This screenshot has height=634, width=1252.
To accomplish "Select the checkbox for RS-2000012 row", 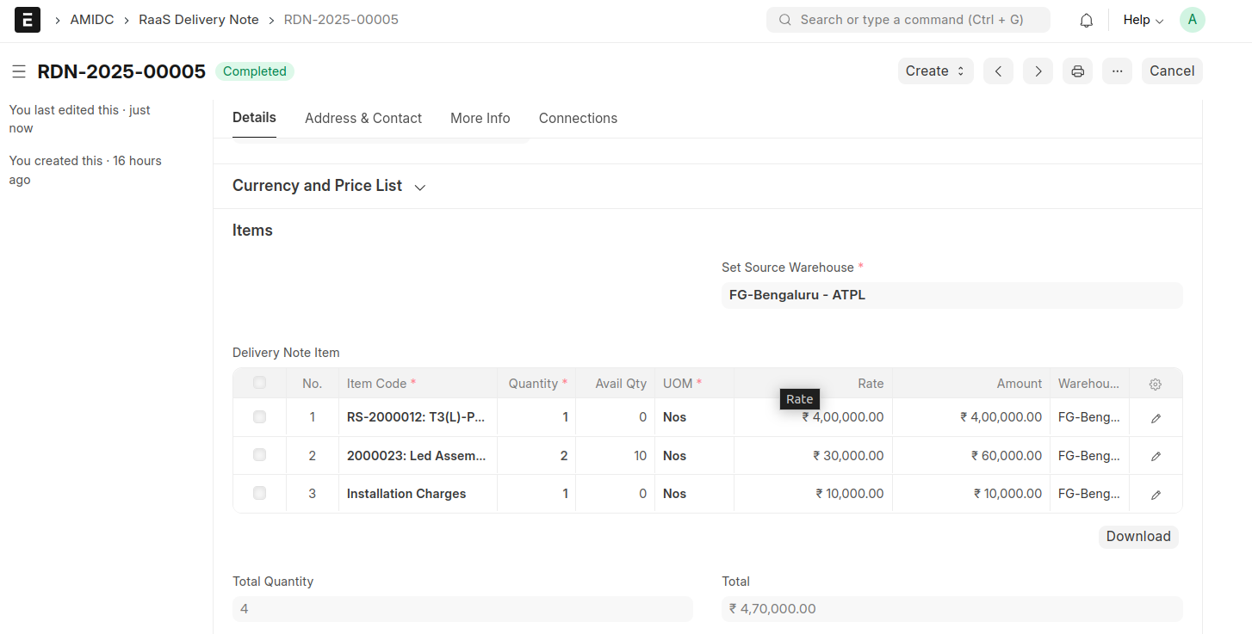I will (x=259, y=417).
